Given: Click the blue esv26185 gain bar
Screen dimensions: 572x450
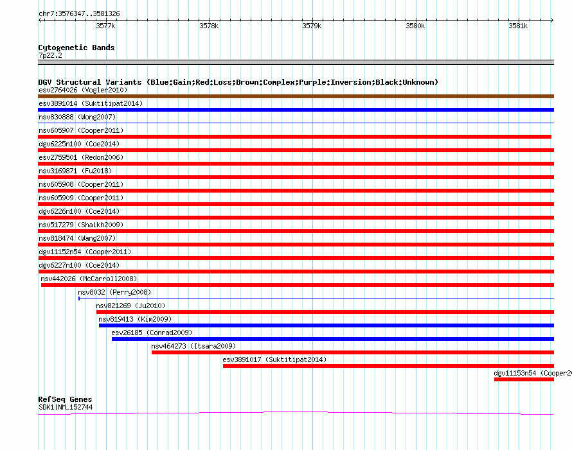Looking at the screenshot, I should click(x=333, y=339).
